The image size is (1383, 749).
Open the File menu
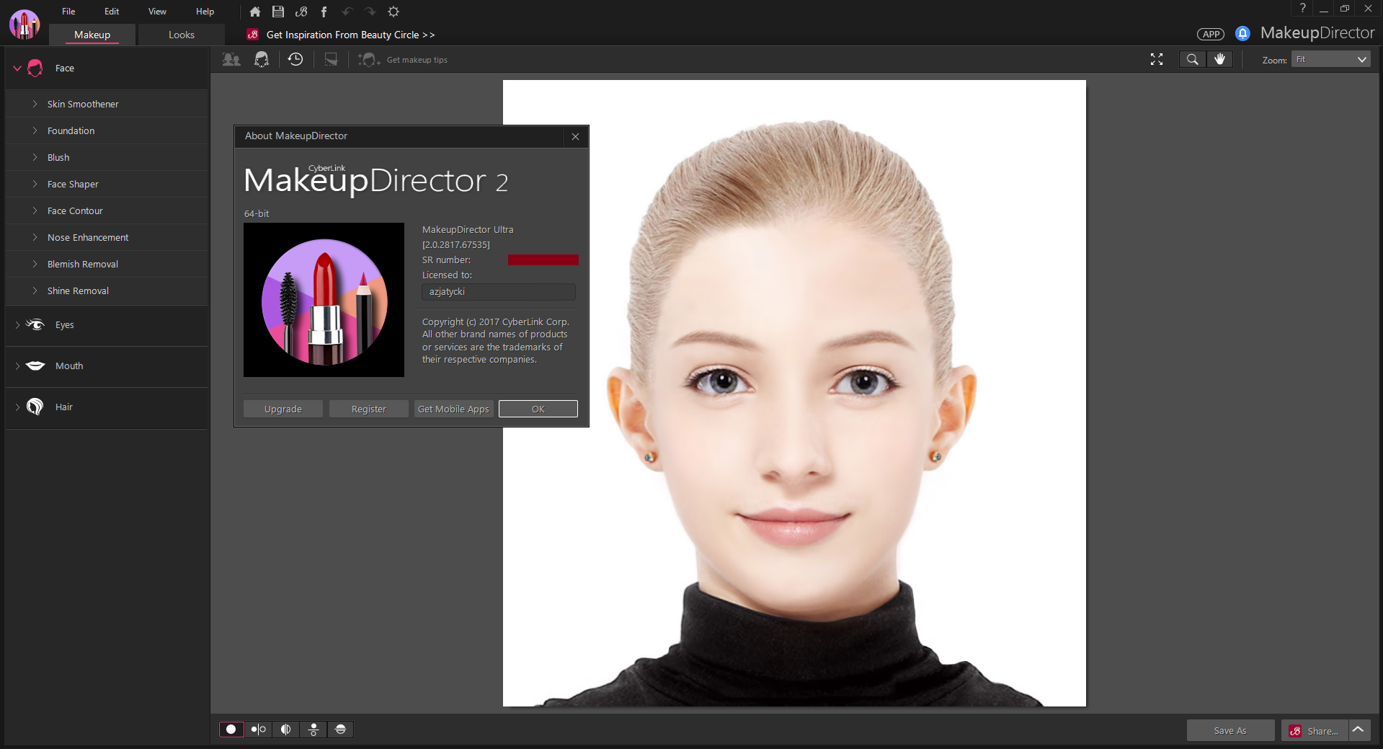(x=68, y=12)
